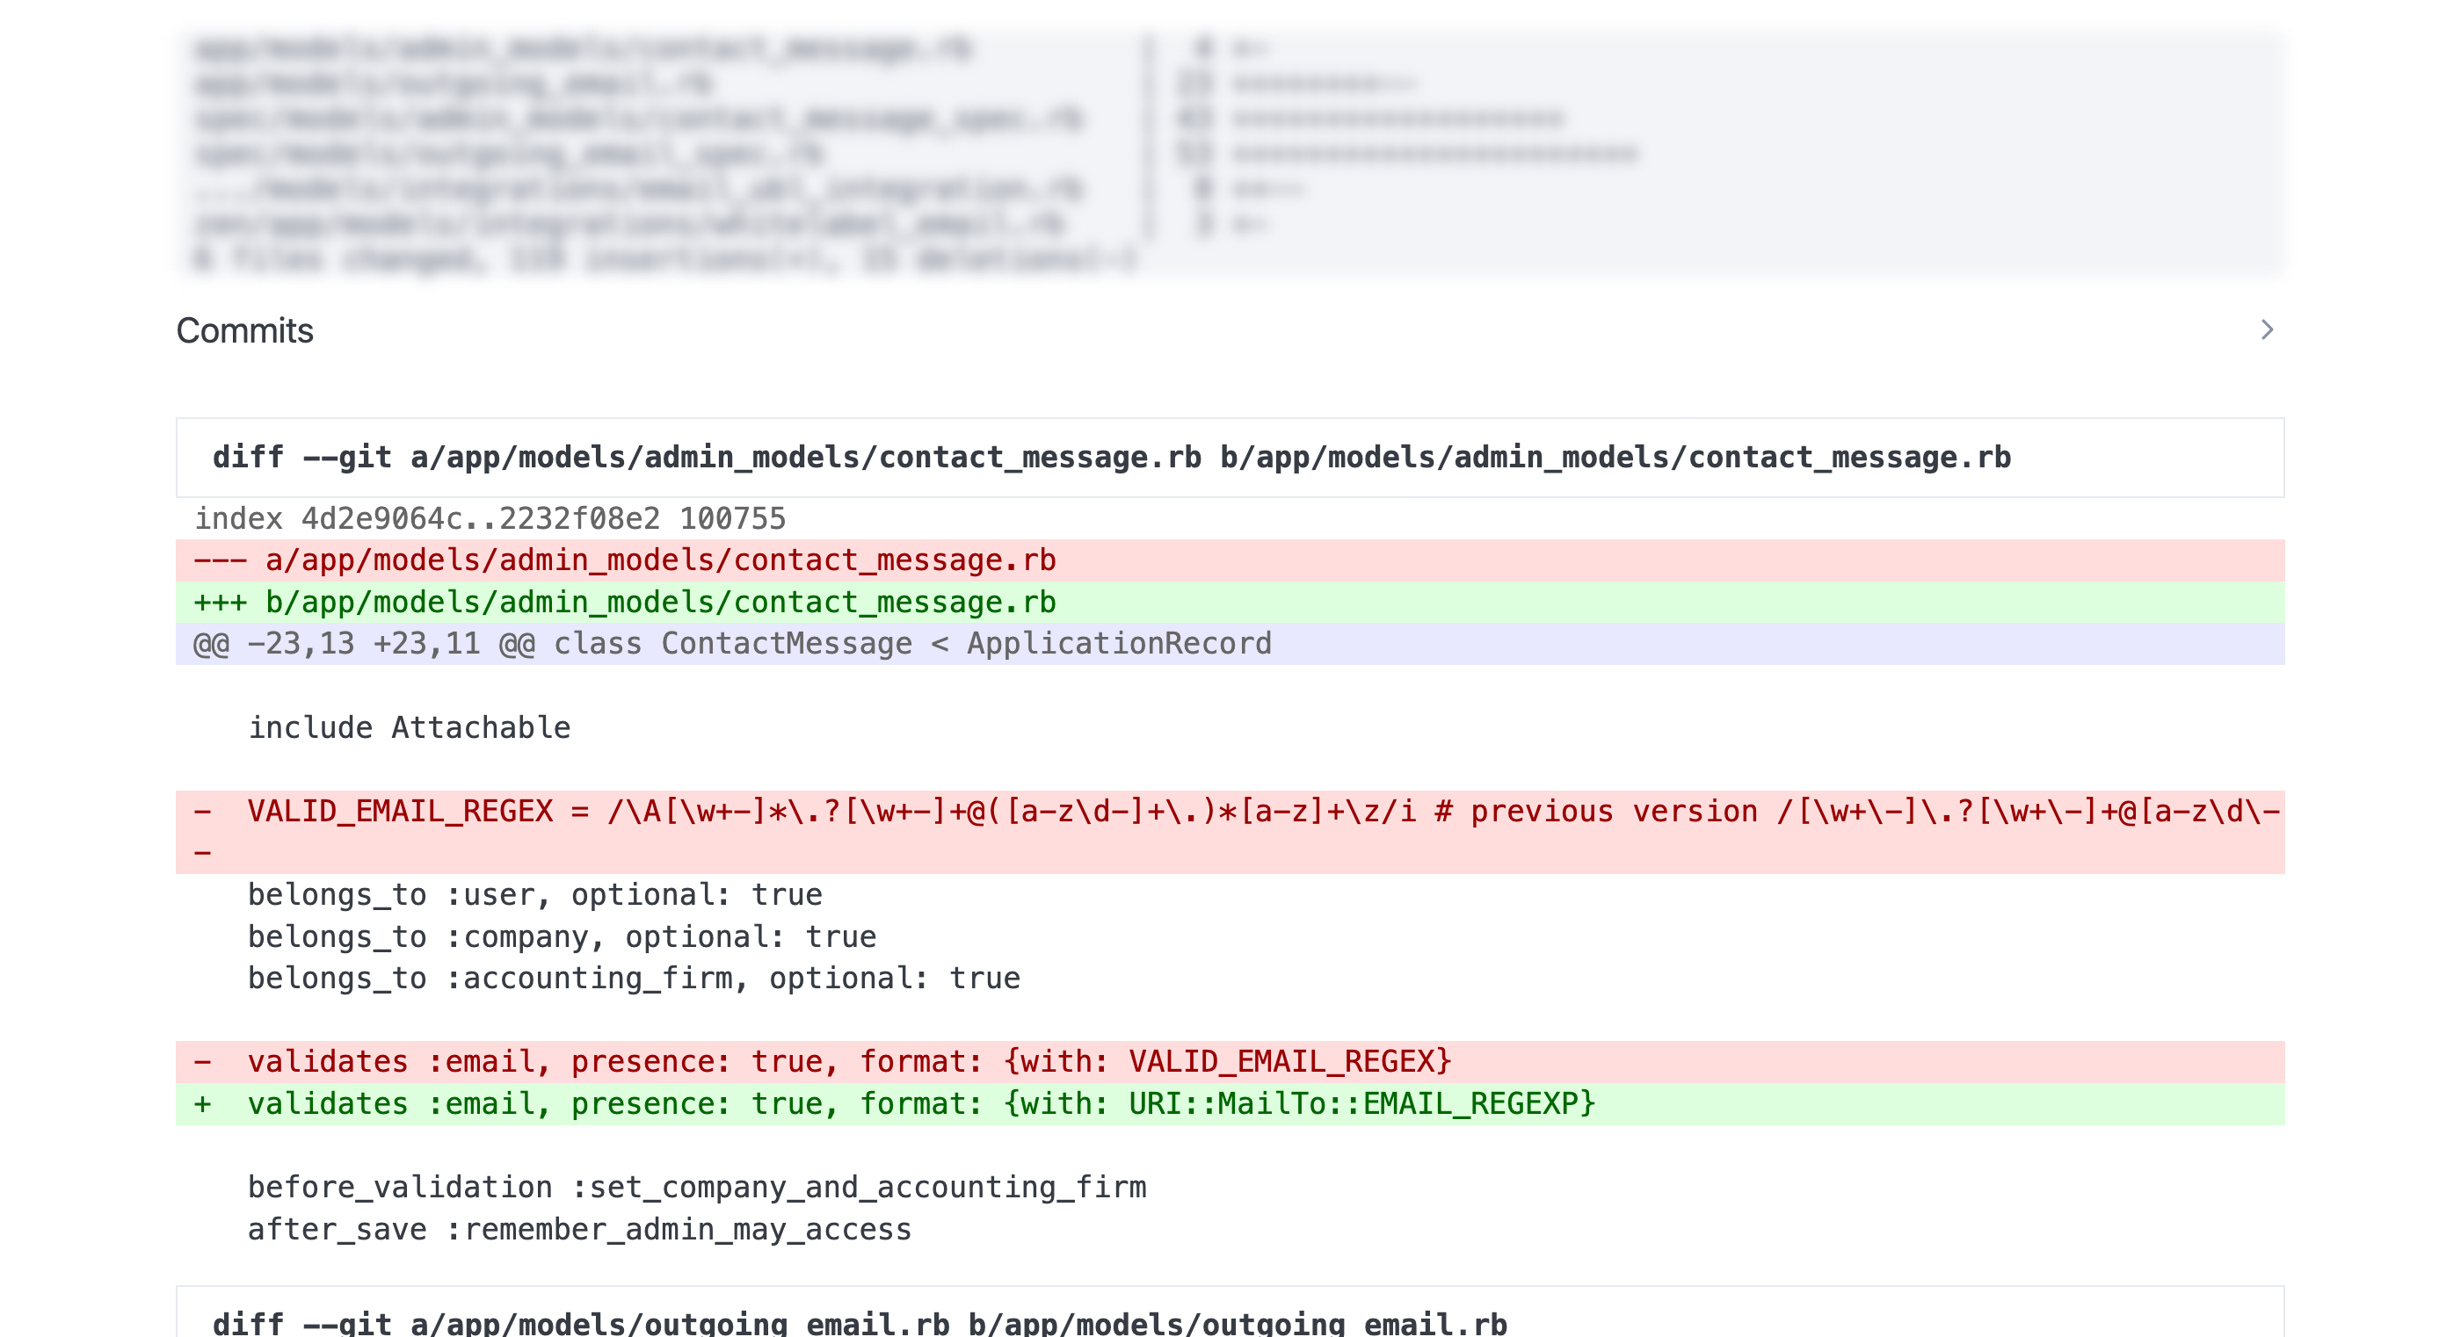Select the 'belongs_to :company' line
Viewport: 2461px width, 1337px height.
click(x=562, y=936)
